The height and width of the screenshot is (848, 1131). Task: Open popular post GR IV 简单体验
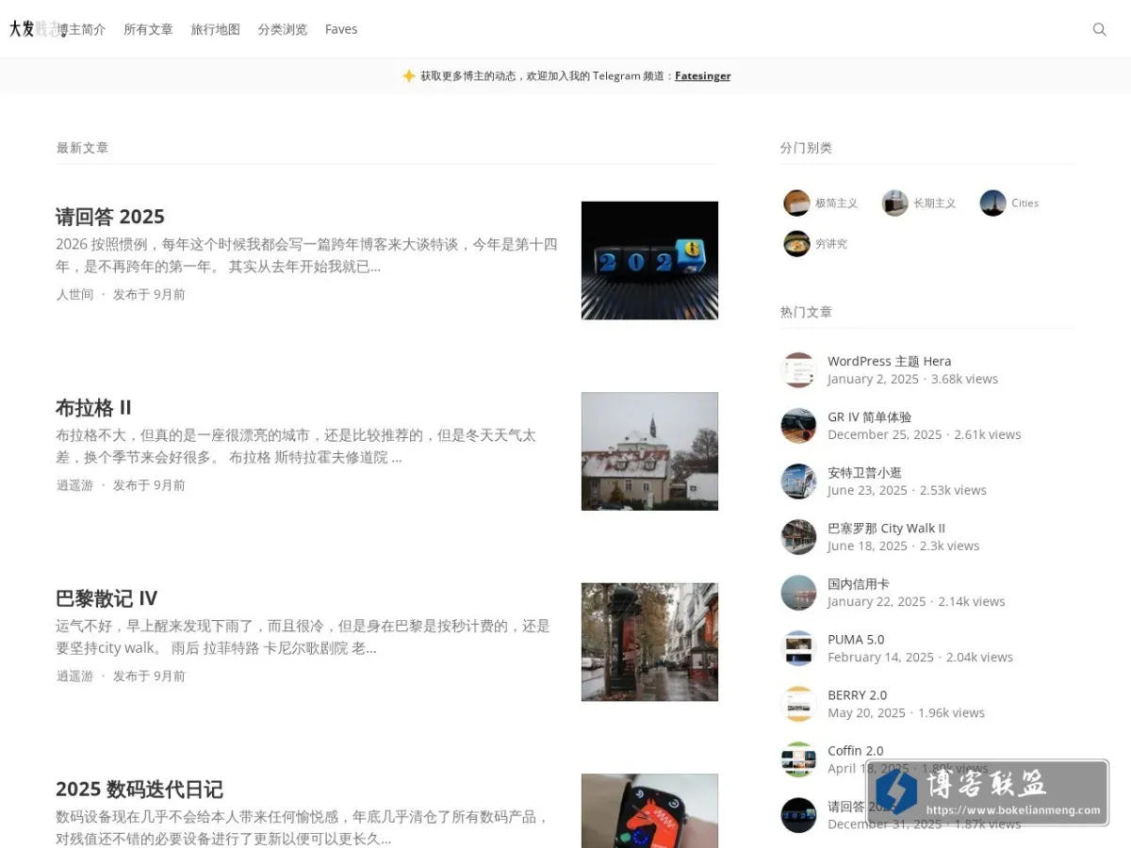[869, 416]
